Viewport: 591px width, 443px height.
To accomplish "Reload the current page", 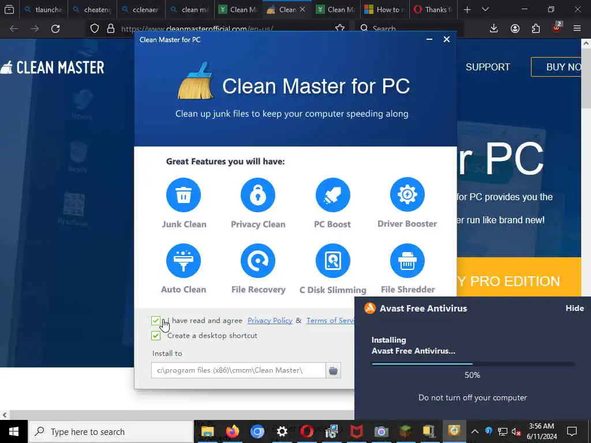I will [x=55, y=29].
